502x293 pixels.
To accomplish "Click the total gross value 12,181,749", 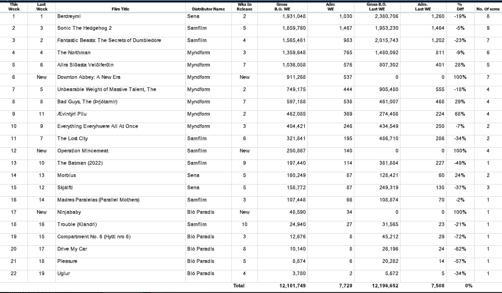I will point(291,286).
